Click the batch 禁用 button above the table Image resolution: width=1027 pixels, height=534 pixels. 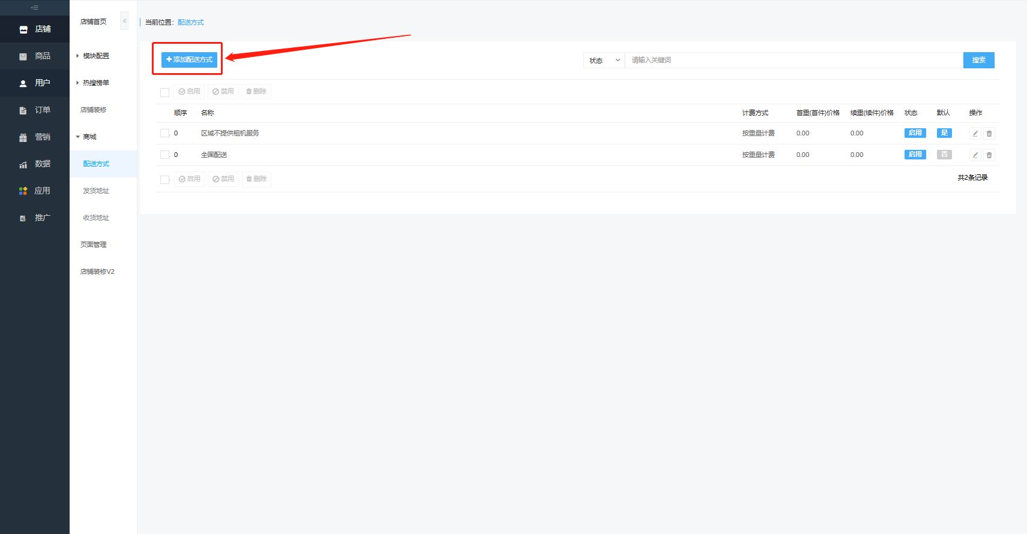(223, 92)
